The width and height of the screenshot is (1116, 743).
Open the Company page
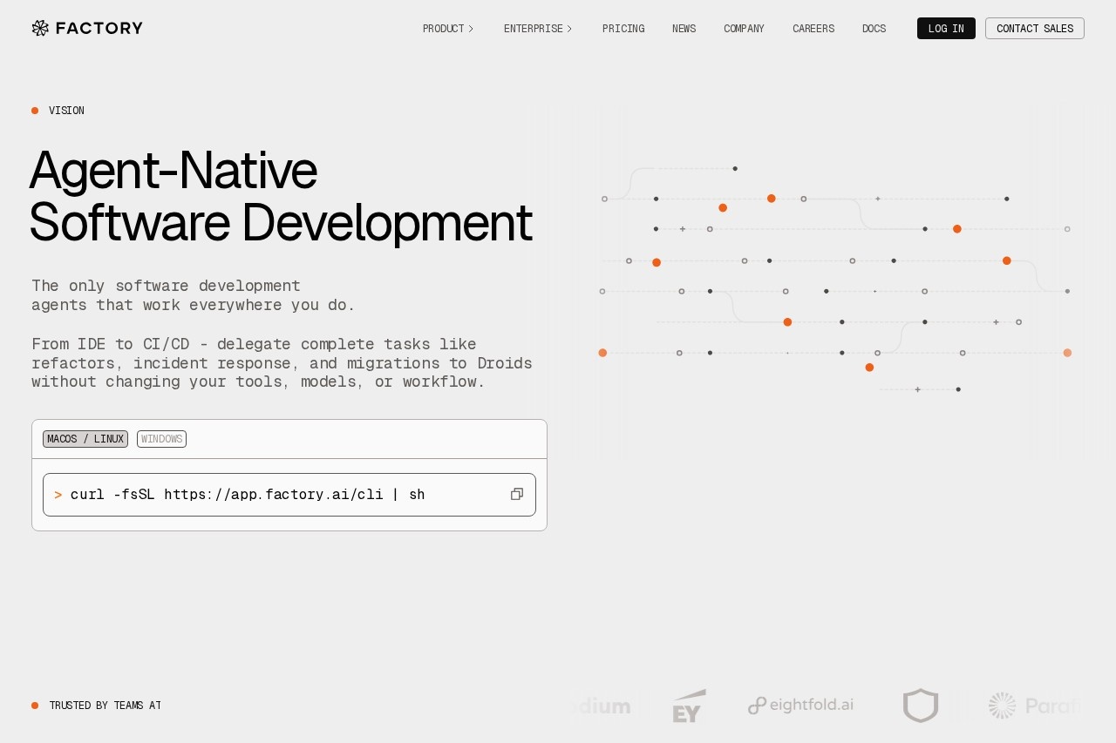tap(744, 29)
